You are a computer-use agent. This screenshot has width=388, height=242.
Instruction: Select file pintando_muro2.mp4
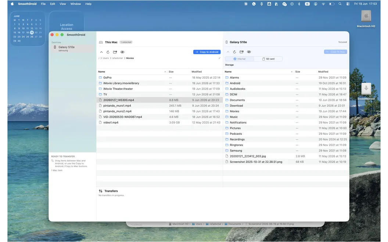(159, 111)
